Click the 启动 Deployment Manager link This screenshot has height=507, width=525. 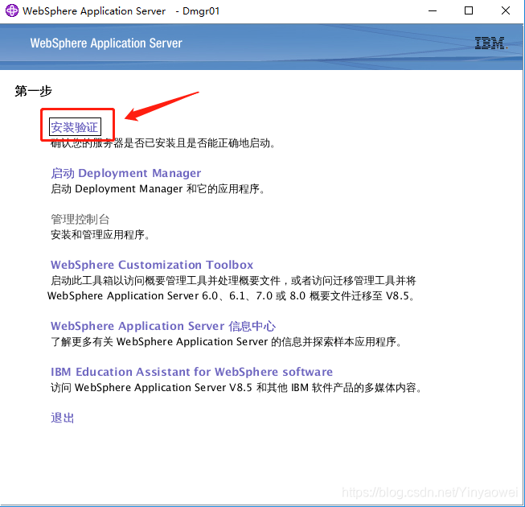[126, 173]
